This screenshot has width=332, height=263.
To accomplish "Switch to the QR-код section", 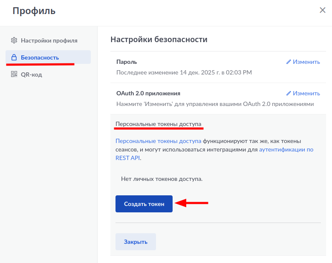I will (32, 74).
